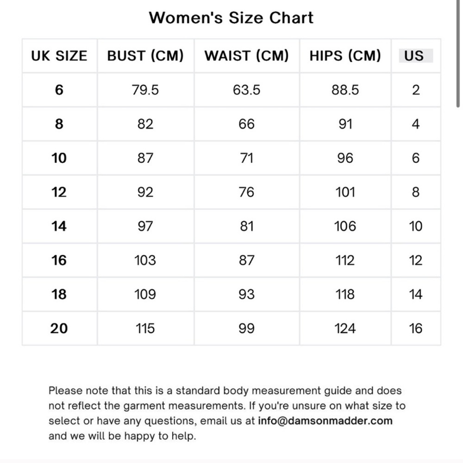The image size is (463, 463).
Task: Select UK size 20 row label
Action: coord(59,328)
